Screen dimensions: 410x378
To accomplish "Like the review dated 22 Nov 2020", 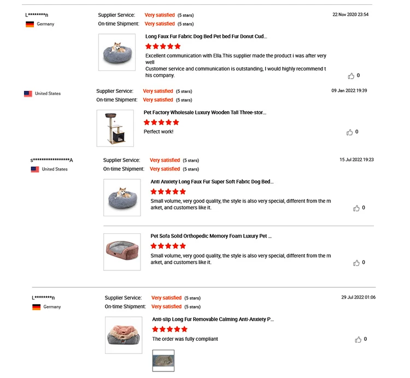I will pyautogui.click(x=351, y=76).
